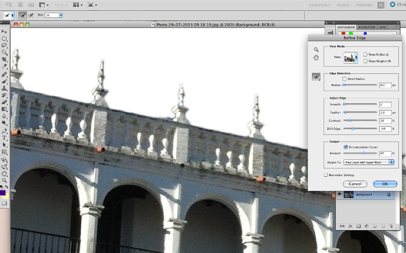Select the Hand tool in Refine Edge dialog

pos(316,58)
